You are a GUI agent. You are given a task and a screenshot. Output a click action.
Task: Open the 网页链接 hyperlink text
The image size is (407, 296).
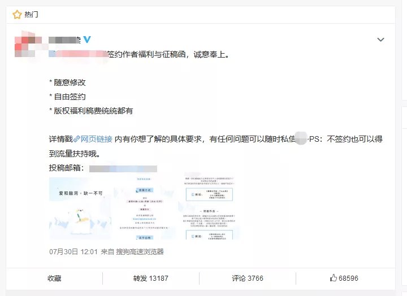coord(96,139)
